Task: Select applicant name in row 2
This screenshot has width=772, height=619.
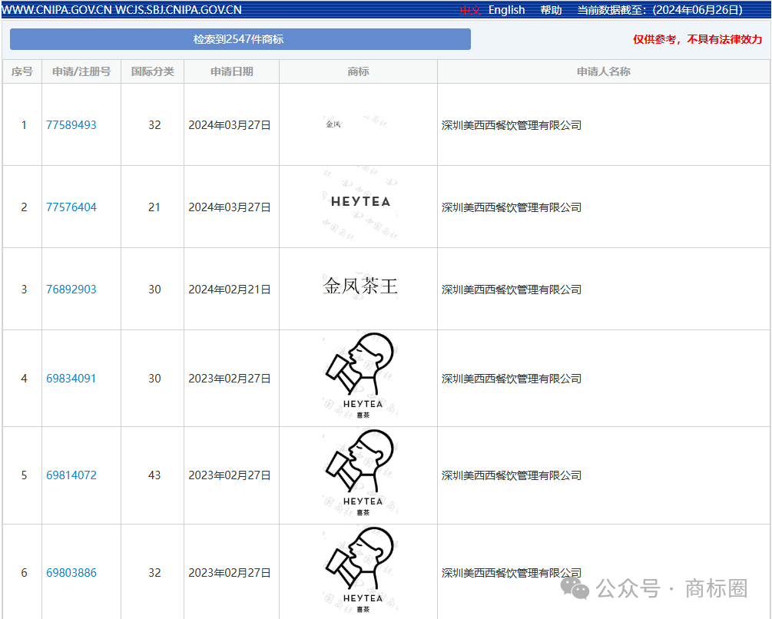Action: (512, 207)
